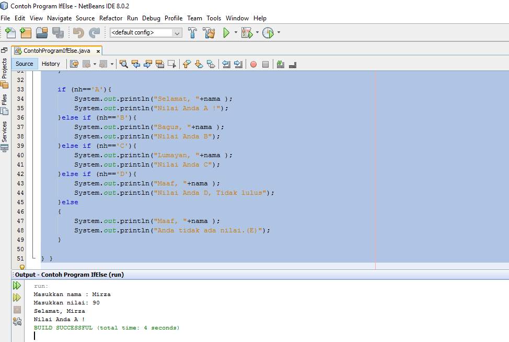Viewport: 509px width, 342px height.
Task: Open the Profile menu
Action: 173,18
